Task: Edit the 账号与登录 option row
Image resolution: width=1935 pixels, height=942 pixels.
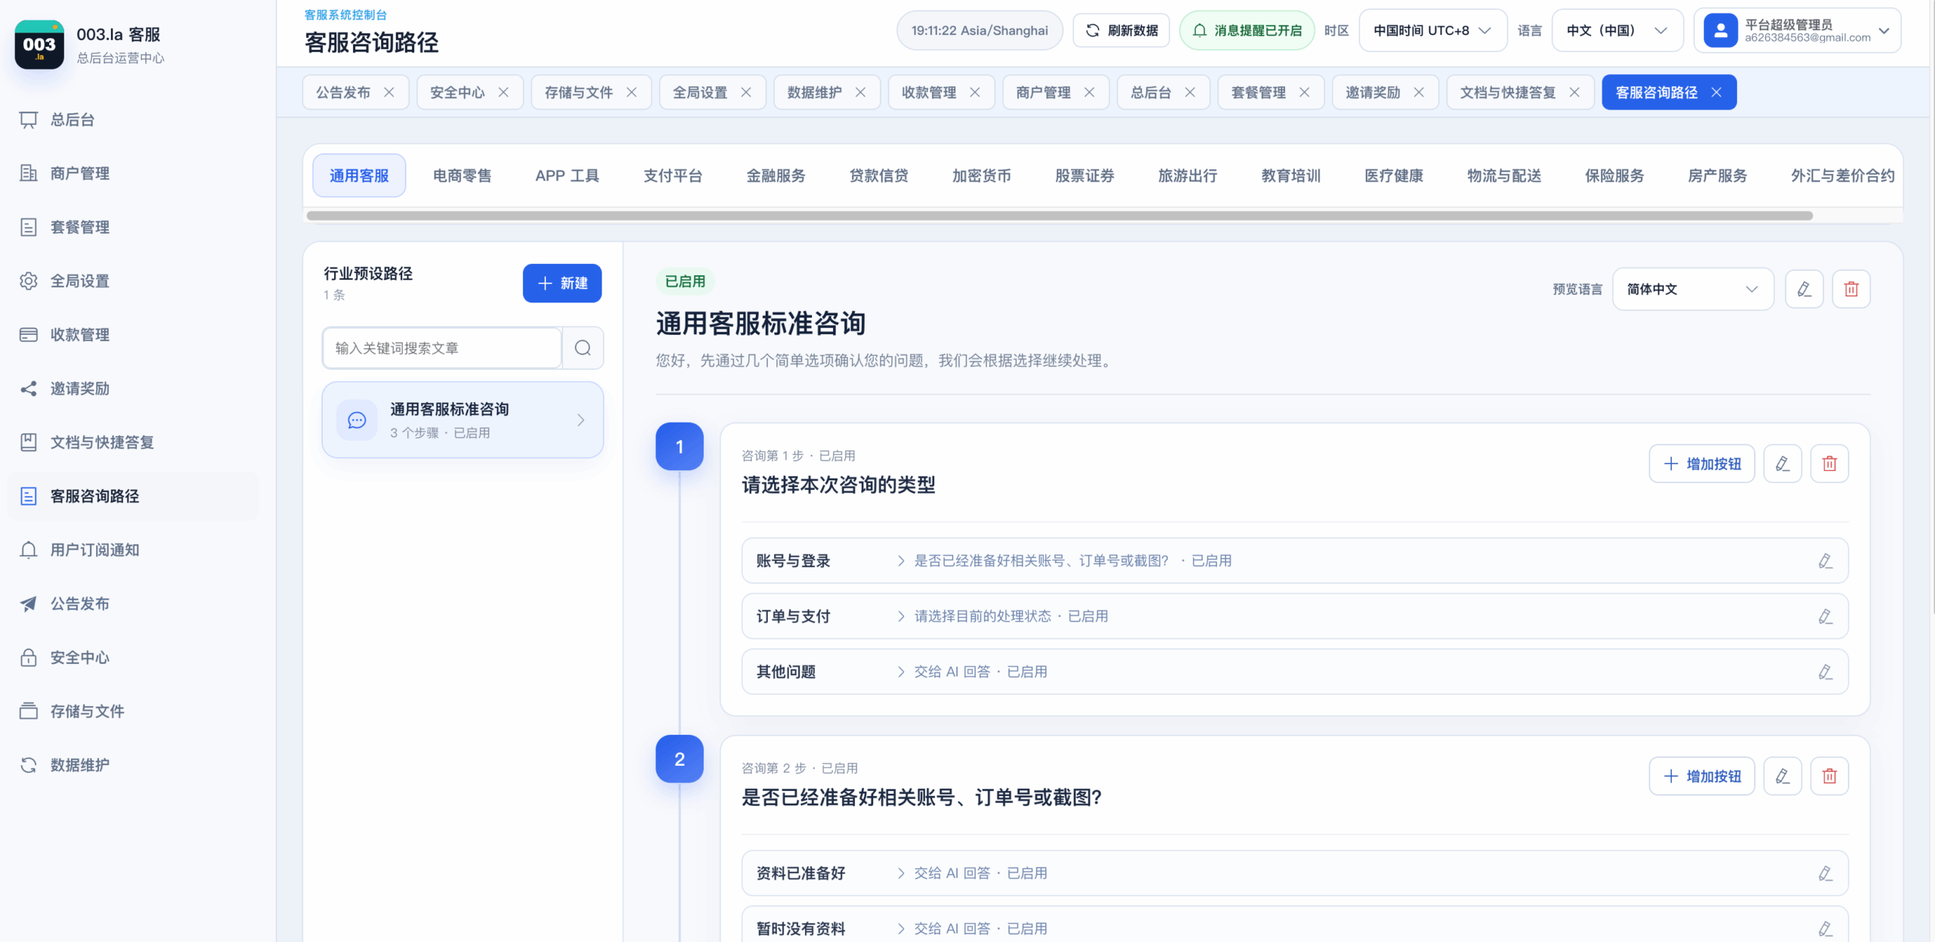Action: point(1825,560)
